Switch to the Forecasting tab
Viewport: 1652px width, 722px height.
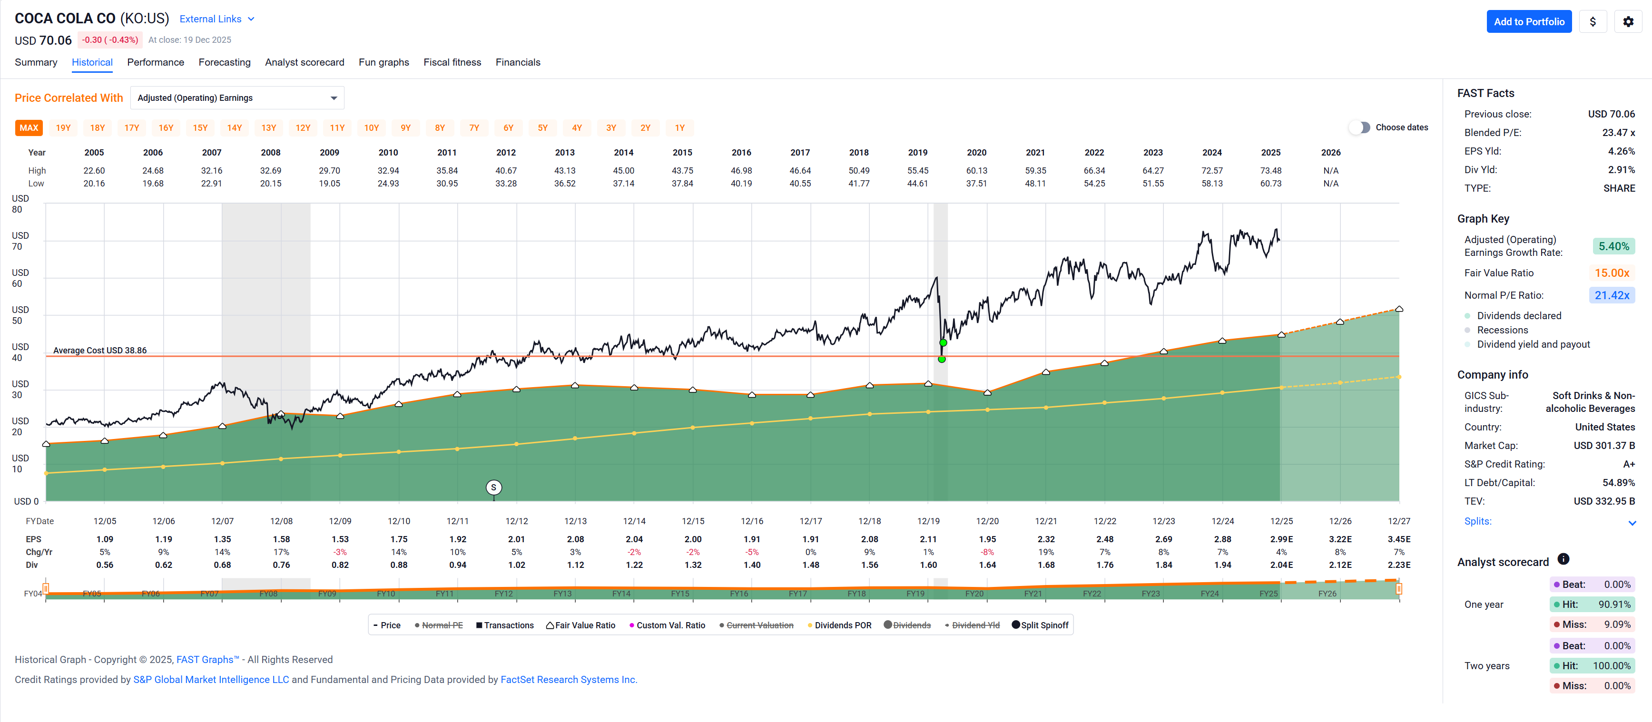pyautogui.click(x=225, y=62)
